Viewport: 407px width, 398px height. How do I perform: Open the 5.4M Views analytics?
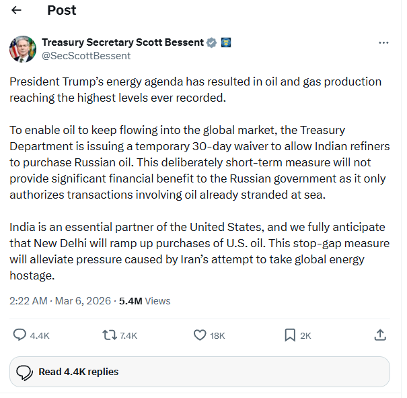pyautogui.click(x=145, y=301)
